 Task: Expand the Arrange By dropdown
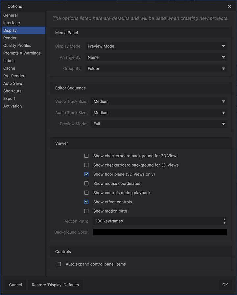(156, 58)
